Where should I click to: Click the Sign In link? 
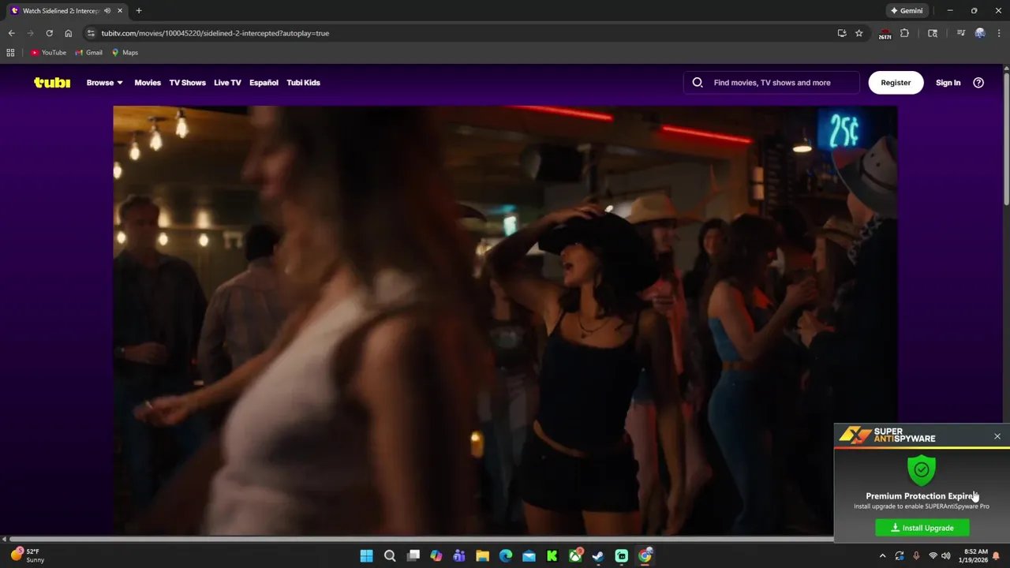coord(948,82)
